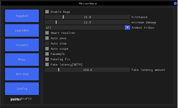This screenshot has width=178, height=108.
Task: Click the blue arrow of Aimbot hitbox dropdown
Action: point(127,28)
